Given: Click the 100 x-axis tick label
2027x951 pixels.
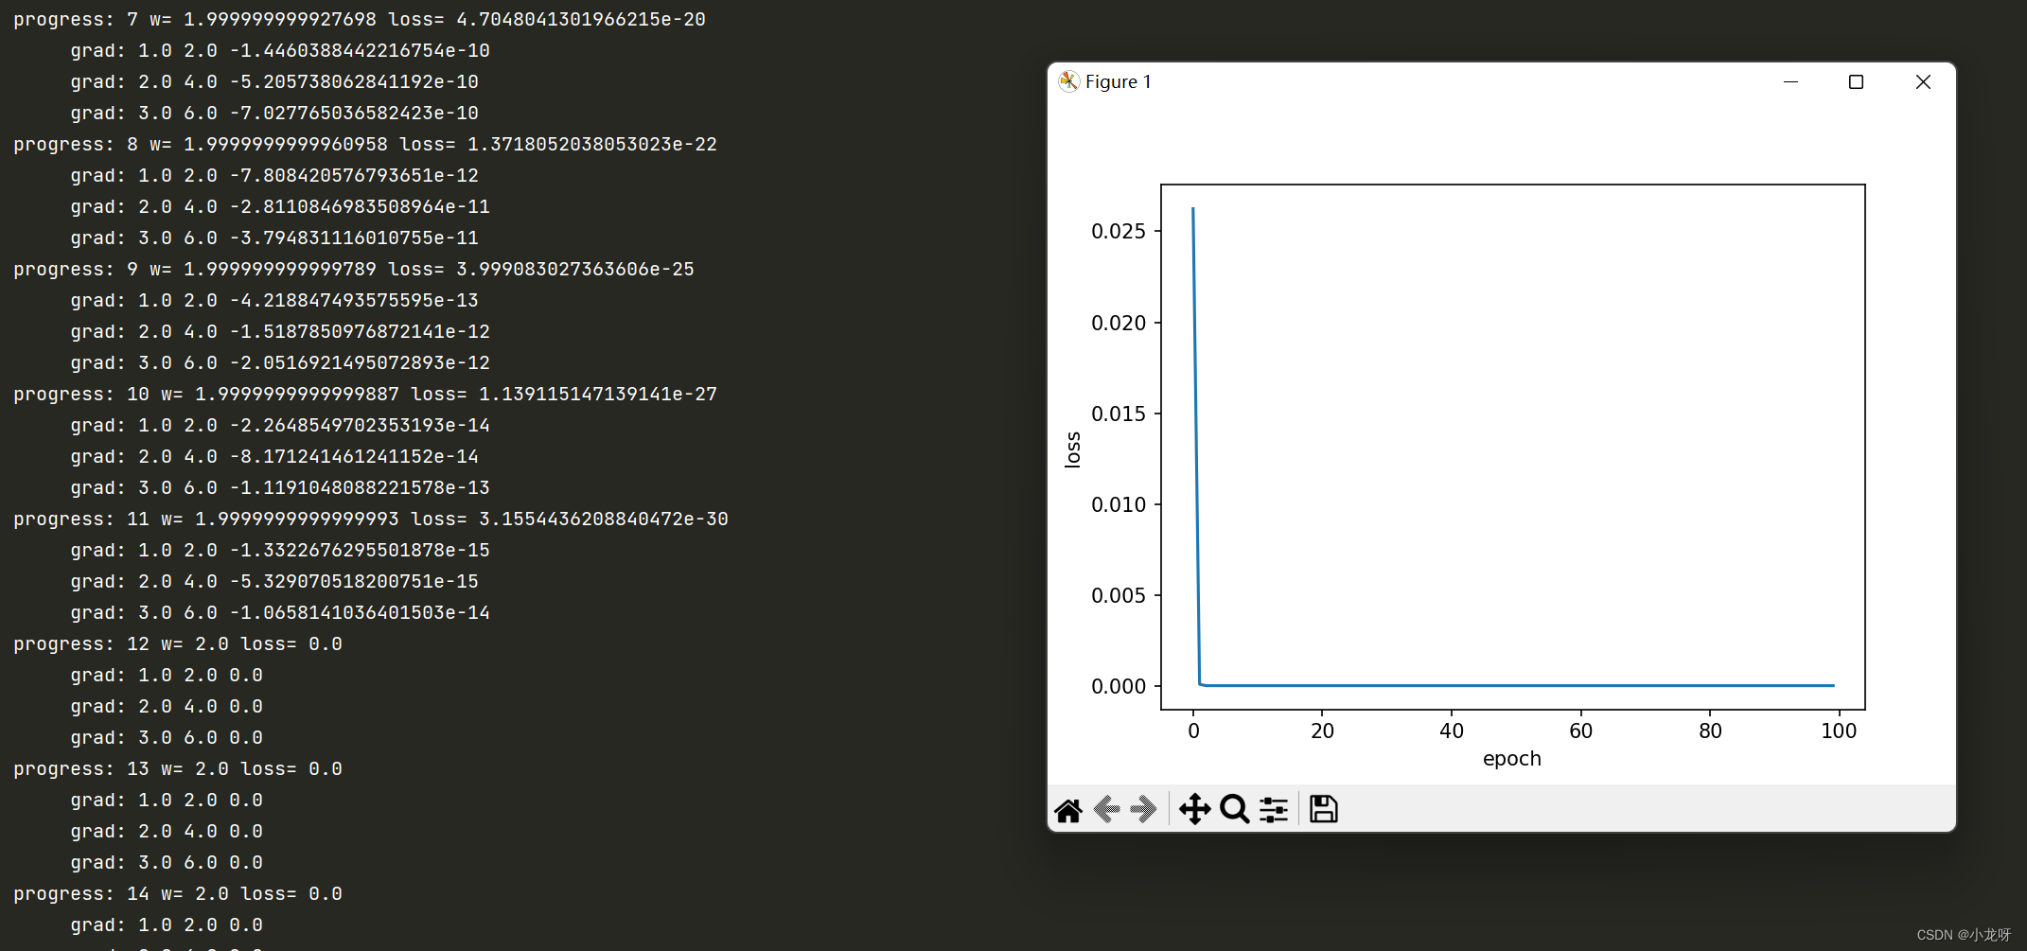Looking at the screenshot, I should click(x=1839, y=731).
